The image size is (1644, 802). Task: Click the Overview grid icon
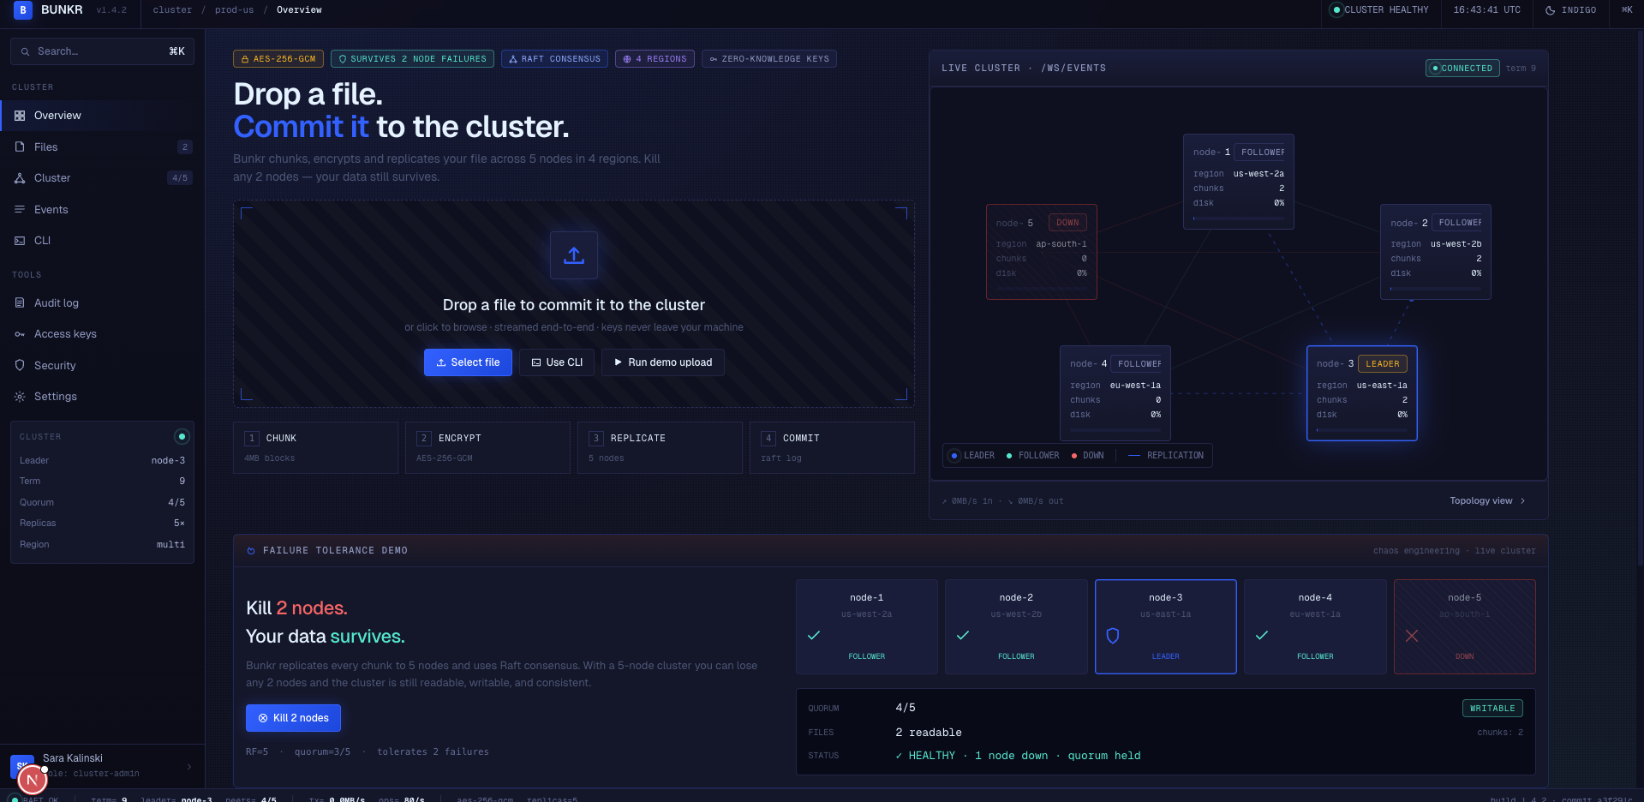[20, 116]
